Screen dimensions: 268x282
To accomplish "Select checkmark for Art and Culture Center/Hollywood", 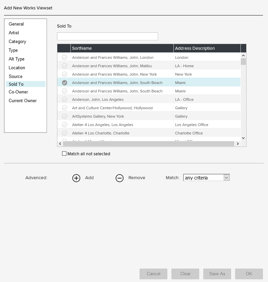I will [64, 108].
